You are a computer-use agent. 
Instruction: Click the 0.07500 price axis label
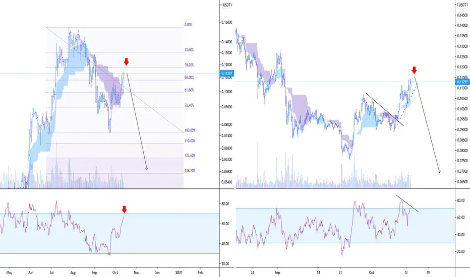(x=462, y=161)
